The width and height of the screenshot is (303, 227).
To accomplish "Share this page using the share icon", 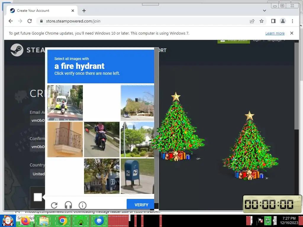I will click(252, 21).
